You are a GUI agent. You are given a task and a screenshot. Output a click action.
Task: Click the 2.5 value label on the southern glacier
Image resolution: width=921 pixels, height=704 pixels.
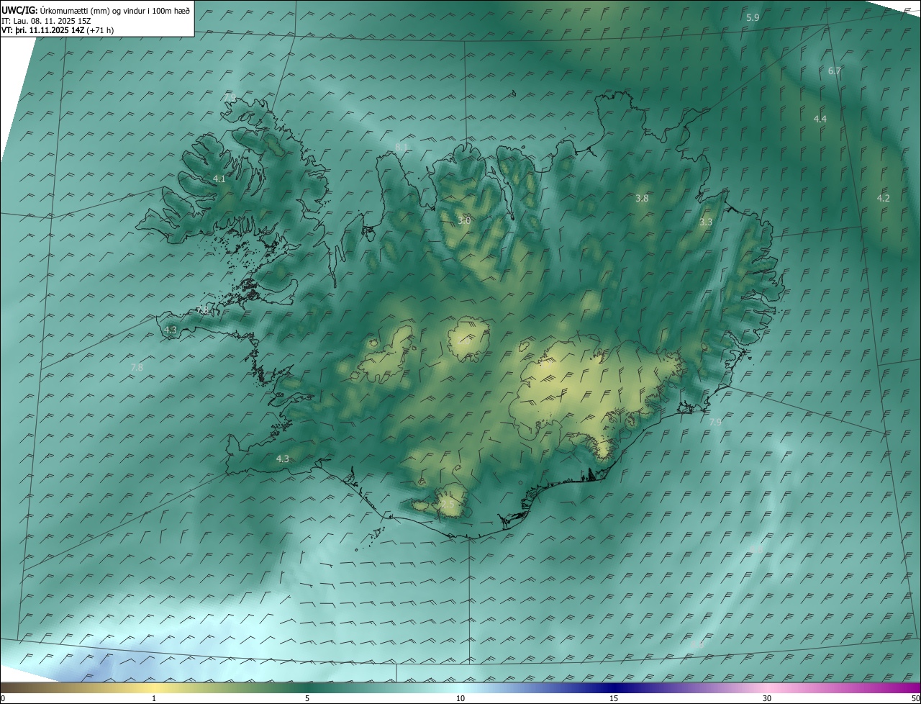coord(448,505)
